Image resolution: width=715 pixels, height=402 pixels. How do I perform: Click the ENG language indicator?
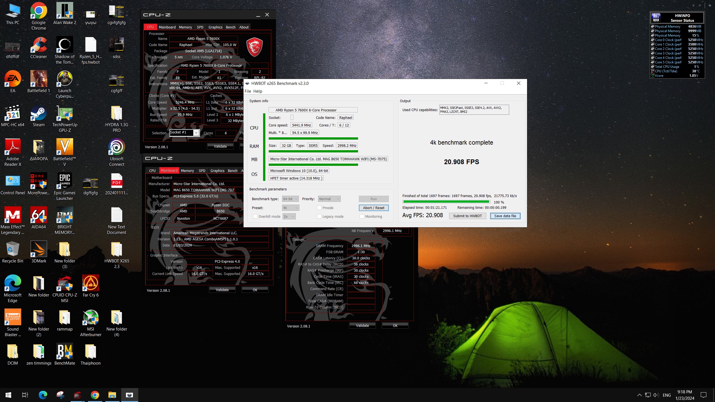click(x=666, y=395)
